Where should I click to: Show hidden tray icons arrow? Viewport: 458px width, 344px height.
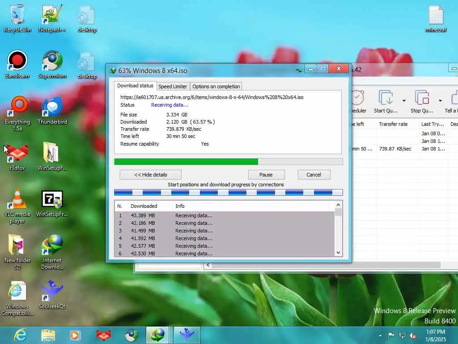(x=380, y=335)
